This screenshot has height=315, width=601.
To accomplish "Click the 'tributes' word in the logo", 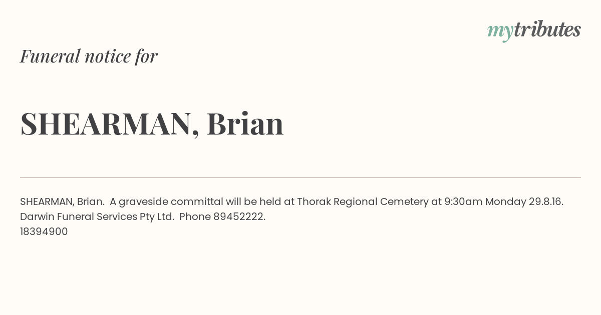I will [x=547, y=29].
